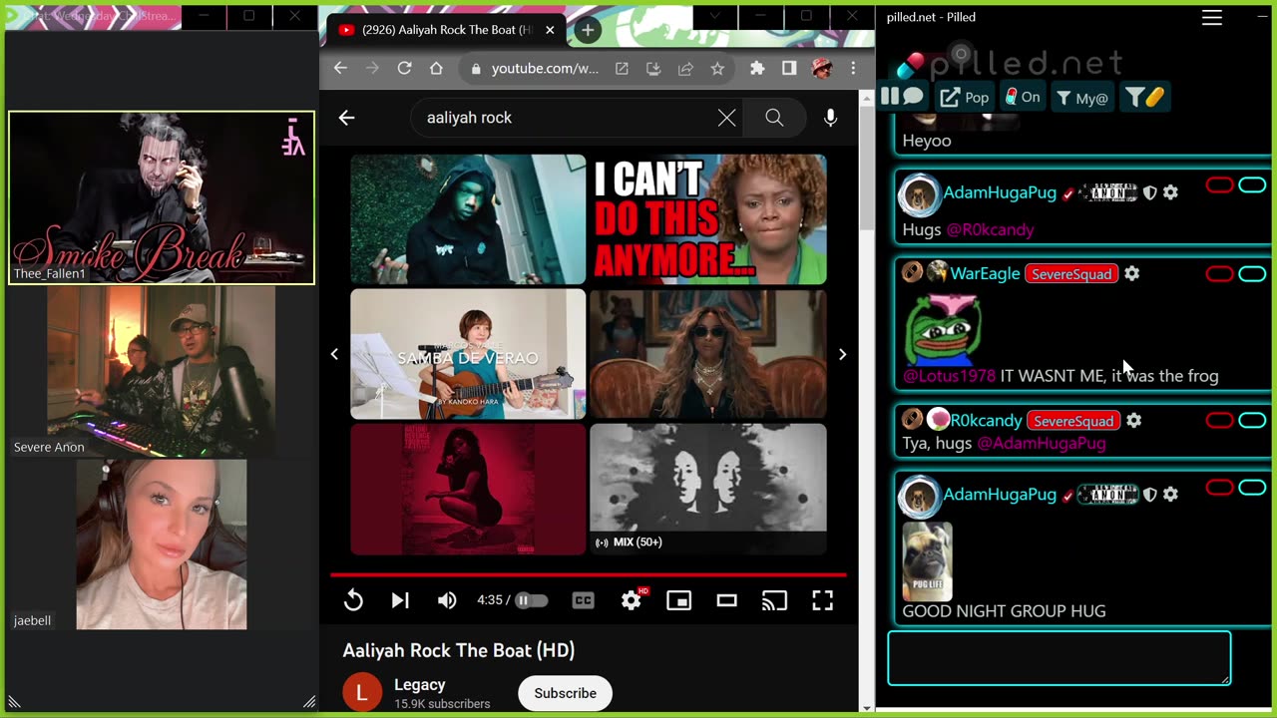Toggle Chrome's side panel
Screen dimensions: 1277x718
point(789,68)
